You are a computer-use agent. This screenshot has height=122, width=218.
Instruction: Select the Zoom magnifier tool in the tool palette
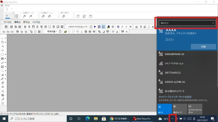coord(2,71)
